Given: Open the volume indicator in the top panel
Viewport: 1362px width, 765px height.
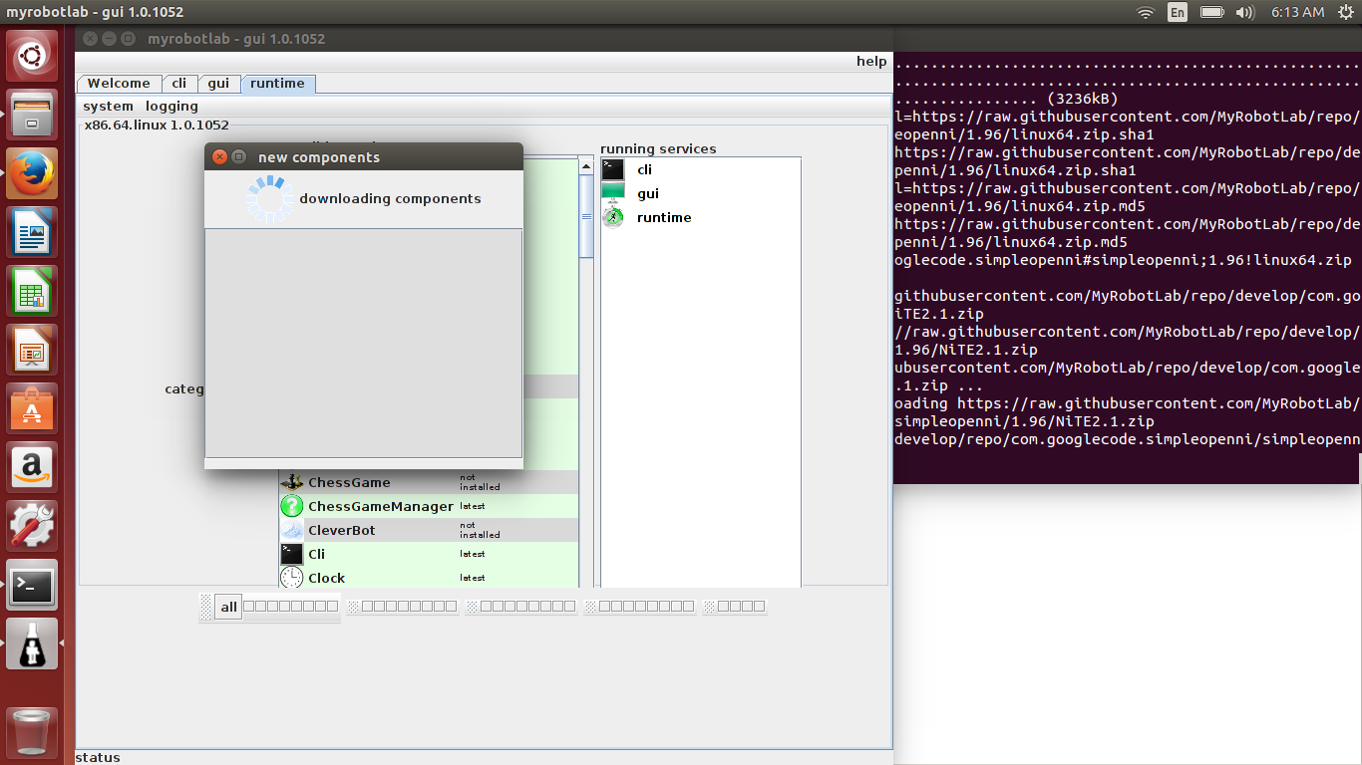Looking at the screenshot, I should point(1244,12).
